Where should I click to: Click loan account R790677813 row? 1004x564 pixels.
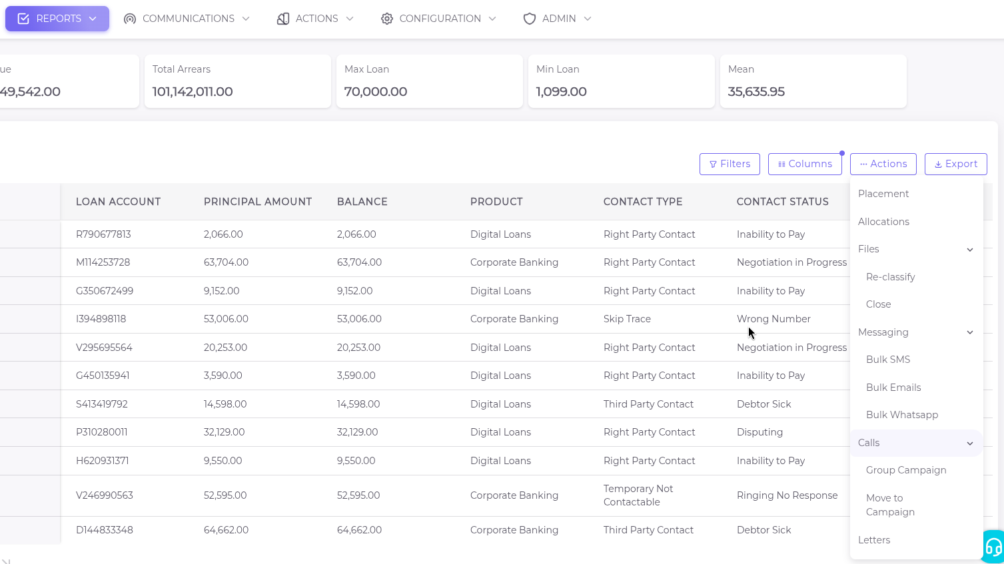(103, 234)
